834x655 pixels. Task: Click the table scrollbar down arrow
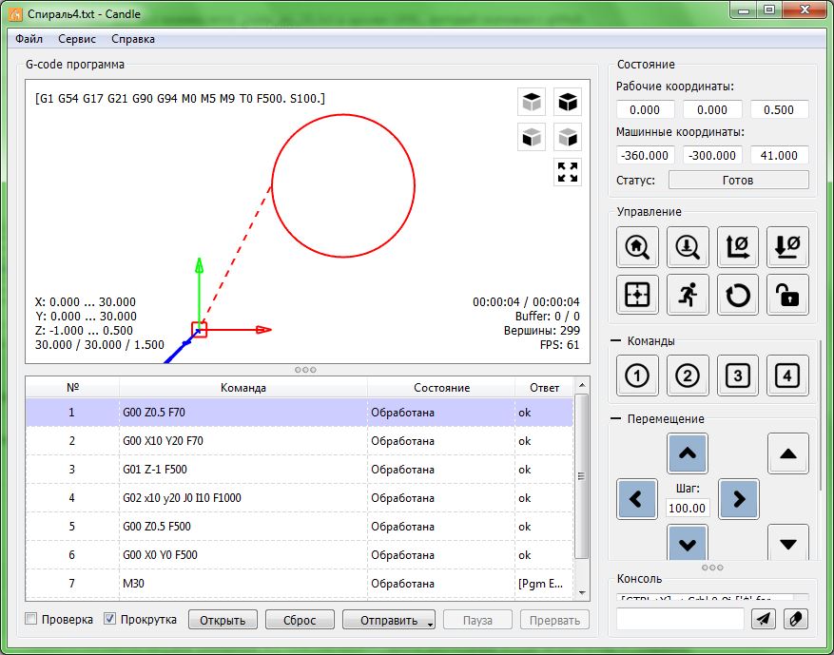point(581,592)
